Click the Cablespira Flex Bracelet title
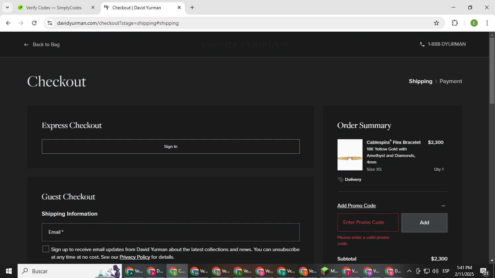This screenshot has height=278, width=495. pos(393,142)
